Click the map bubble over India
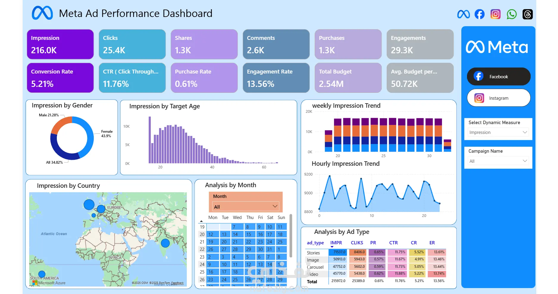This screenshot has height=294, width=558. tap(165, 243)
